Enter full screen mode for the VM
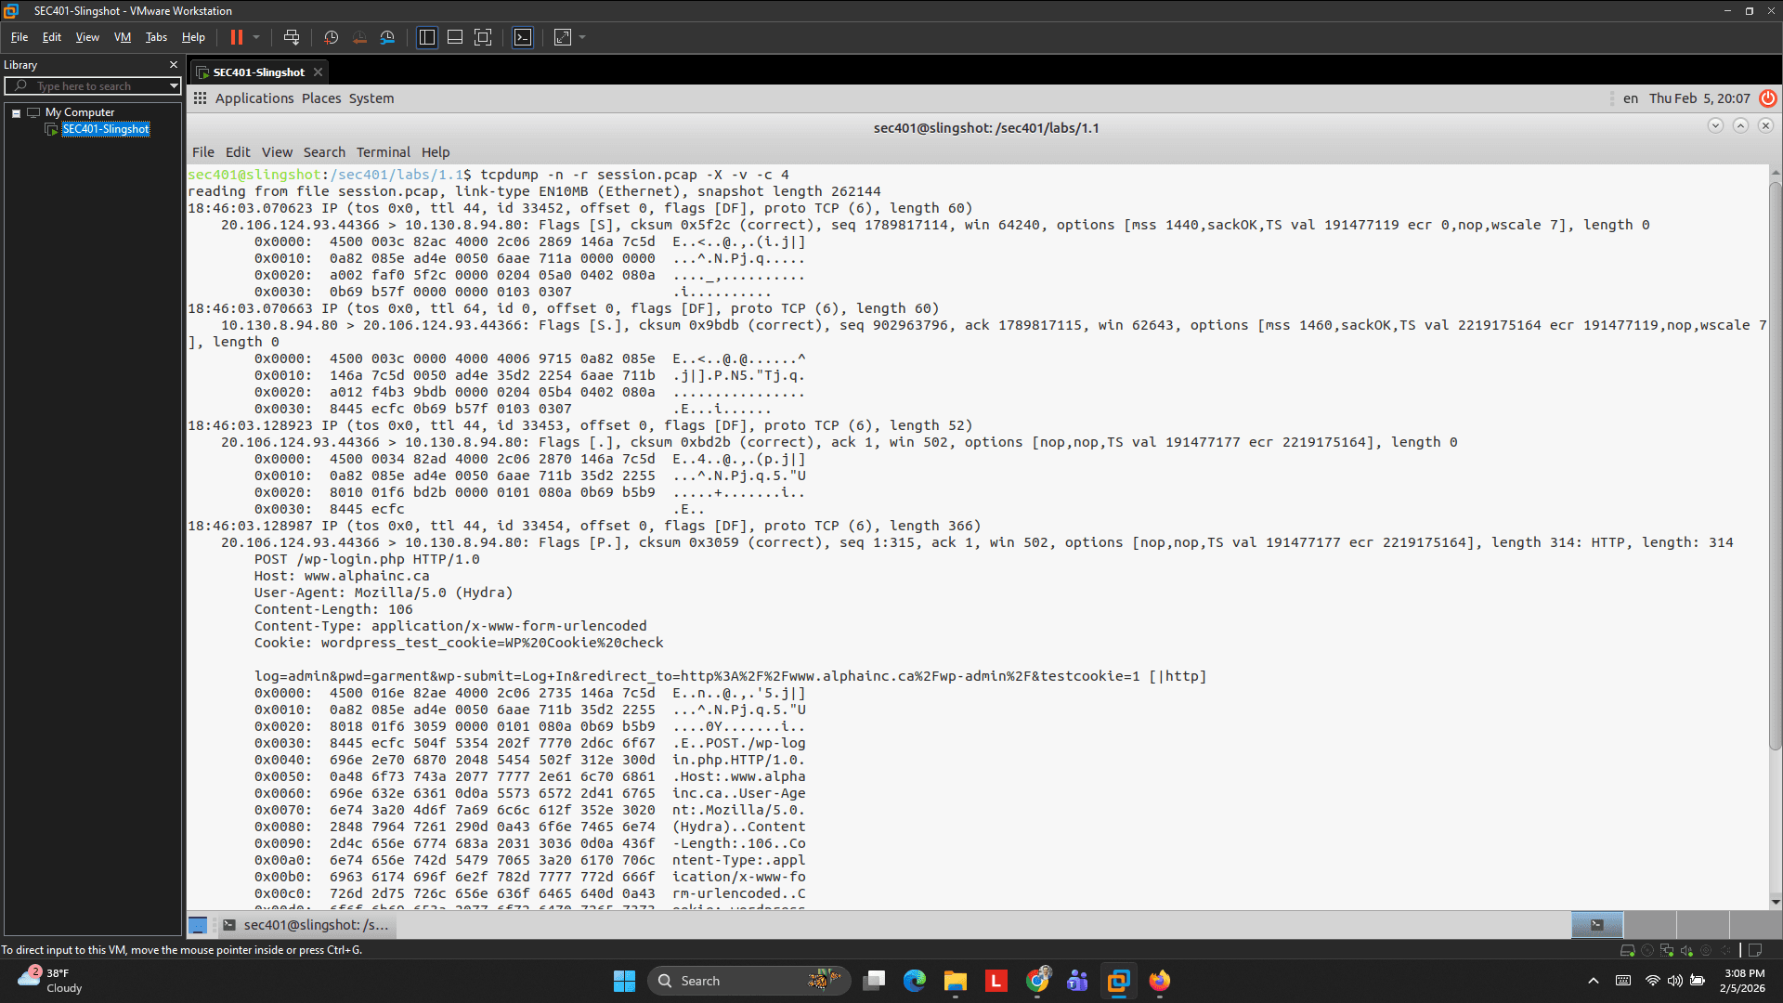1783x1003 pixels. [x=483, y=37]
